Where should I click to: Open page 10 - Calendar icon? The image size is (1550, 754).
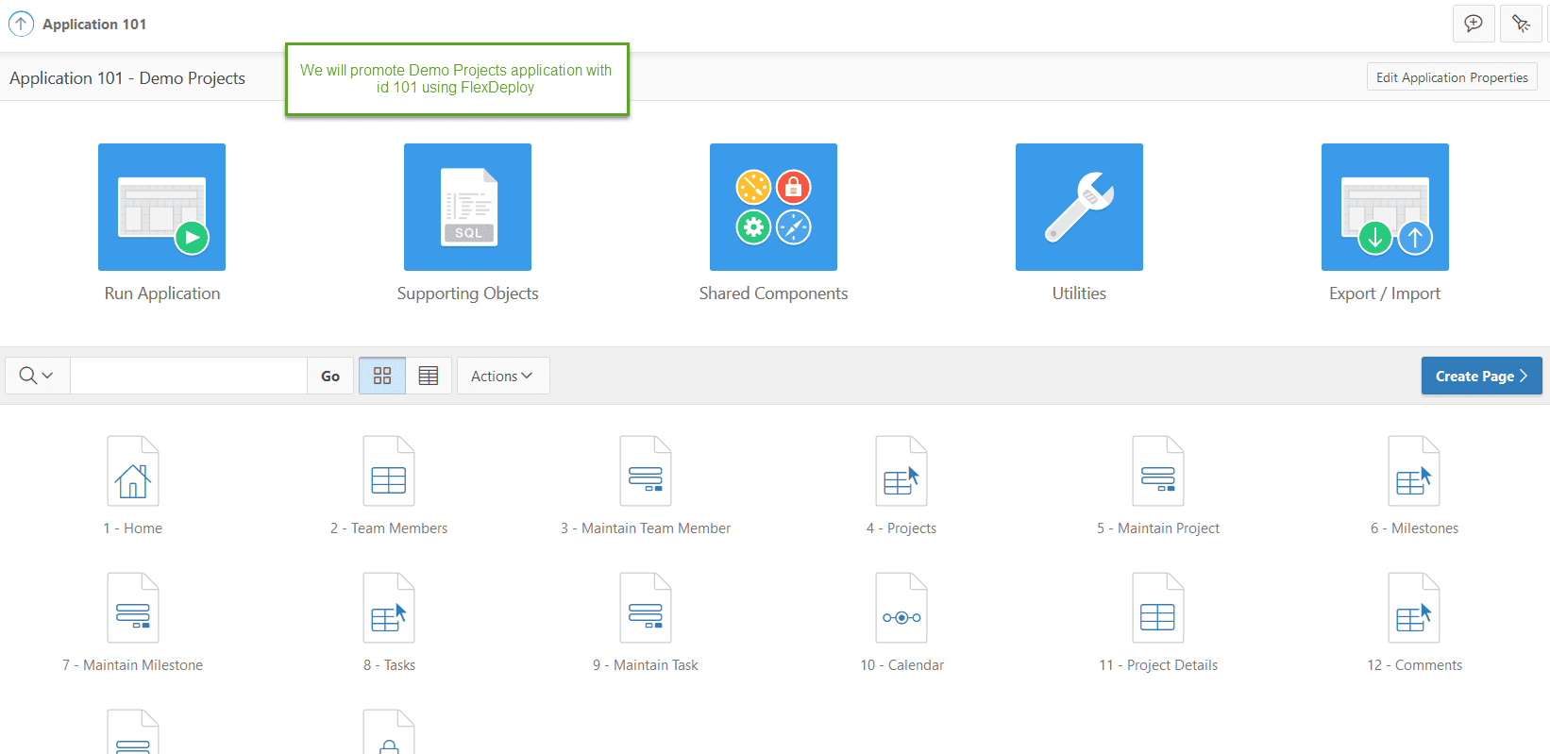coord(901,608)
